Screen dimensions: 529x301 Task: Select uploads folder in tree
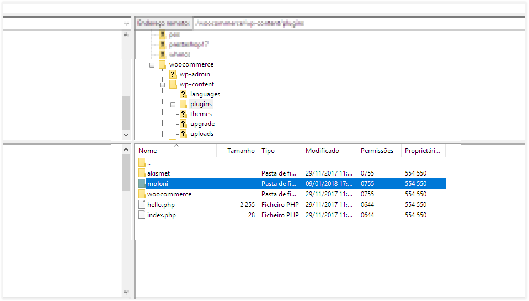click(202, 134)
